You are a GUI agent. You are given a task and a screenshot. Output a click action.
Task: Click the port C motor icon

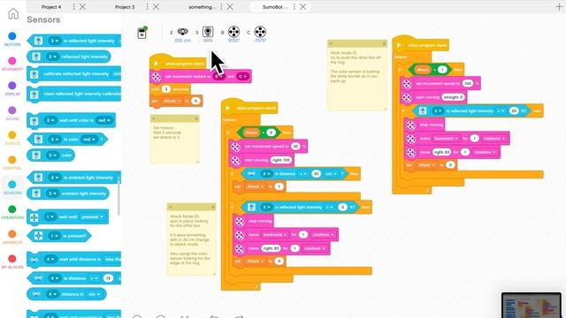point(260,32)
